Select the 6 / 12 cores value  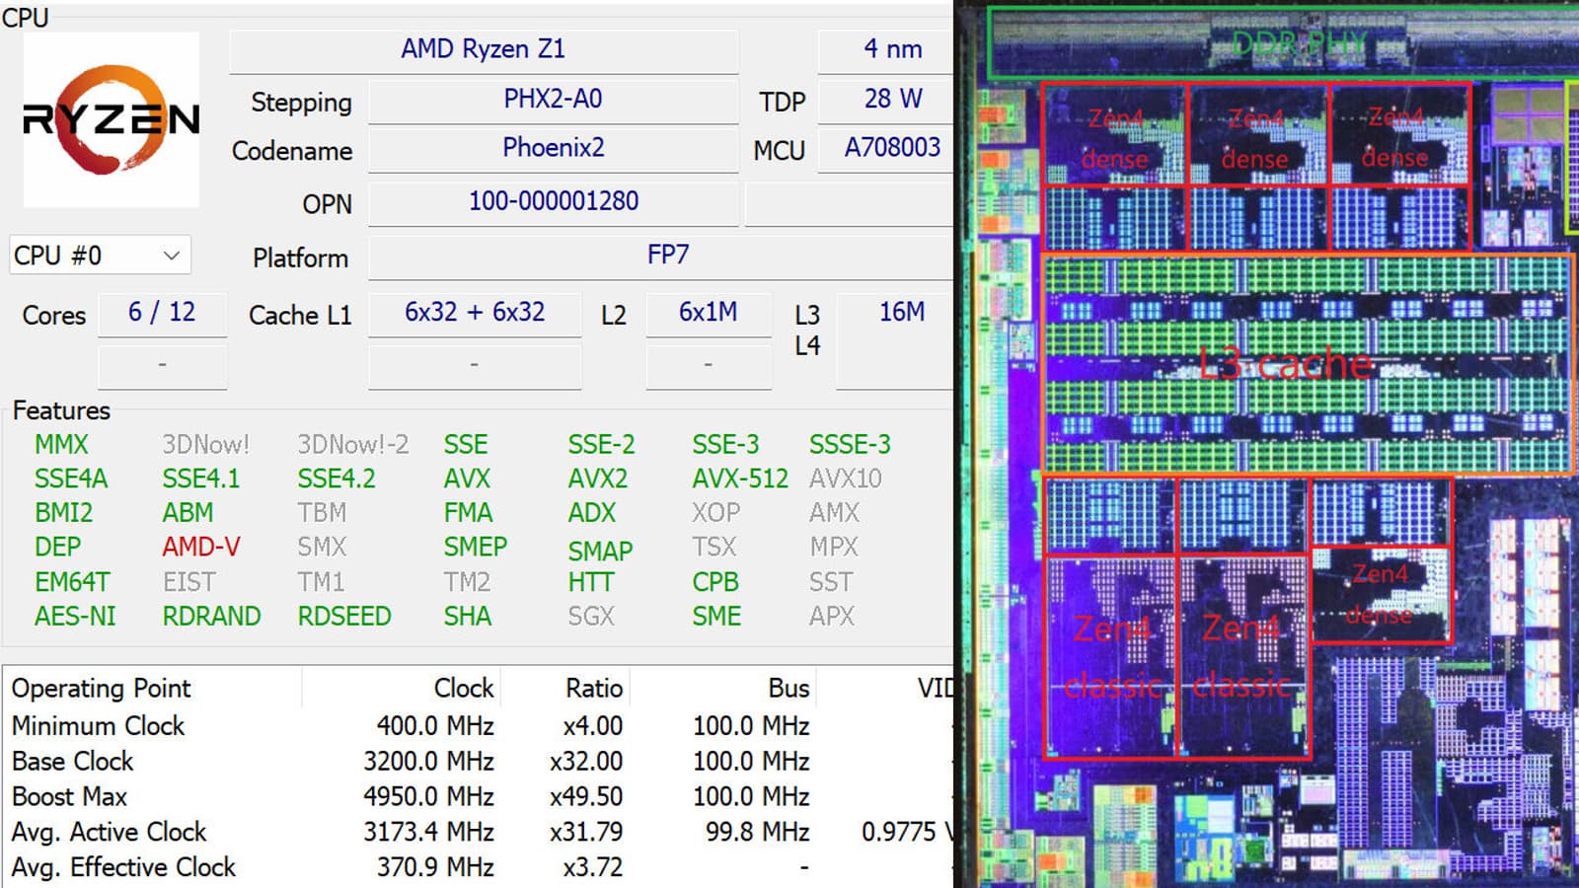(162, 313)
